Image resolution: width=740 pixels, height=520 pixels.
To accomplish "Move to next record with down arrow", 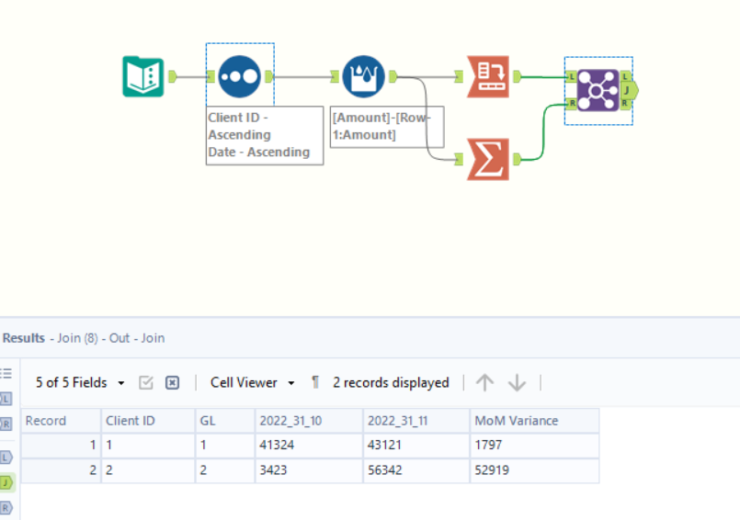I will coord(517,383).
